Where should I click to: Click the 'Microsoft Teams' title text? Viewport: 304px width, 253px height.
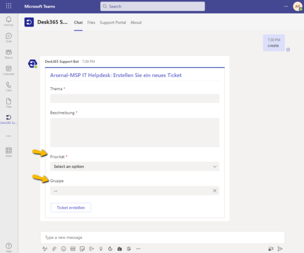40,6
